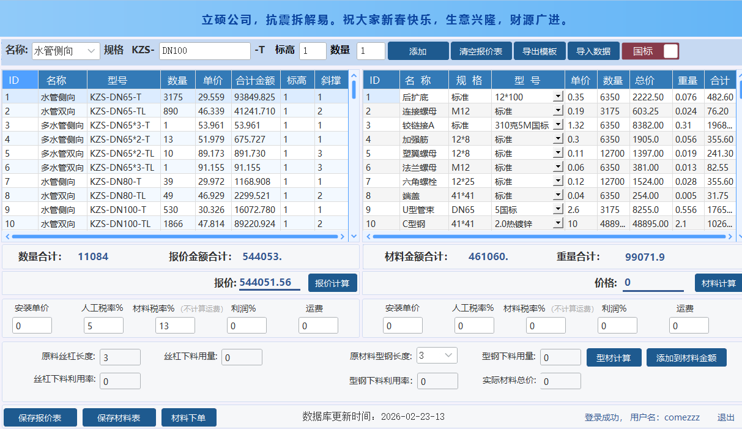The height and width of the screenshot is (429, 742).
Task: Expand the 型号 dropdown in the 法兰螺母 row
Action: [557, 167]
